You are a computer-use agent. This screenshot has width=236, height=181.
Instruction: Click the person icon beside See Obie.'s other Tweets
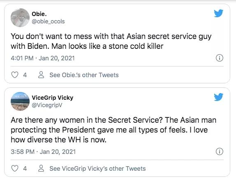41,75
